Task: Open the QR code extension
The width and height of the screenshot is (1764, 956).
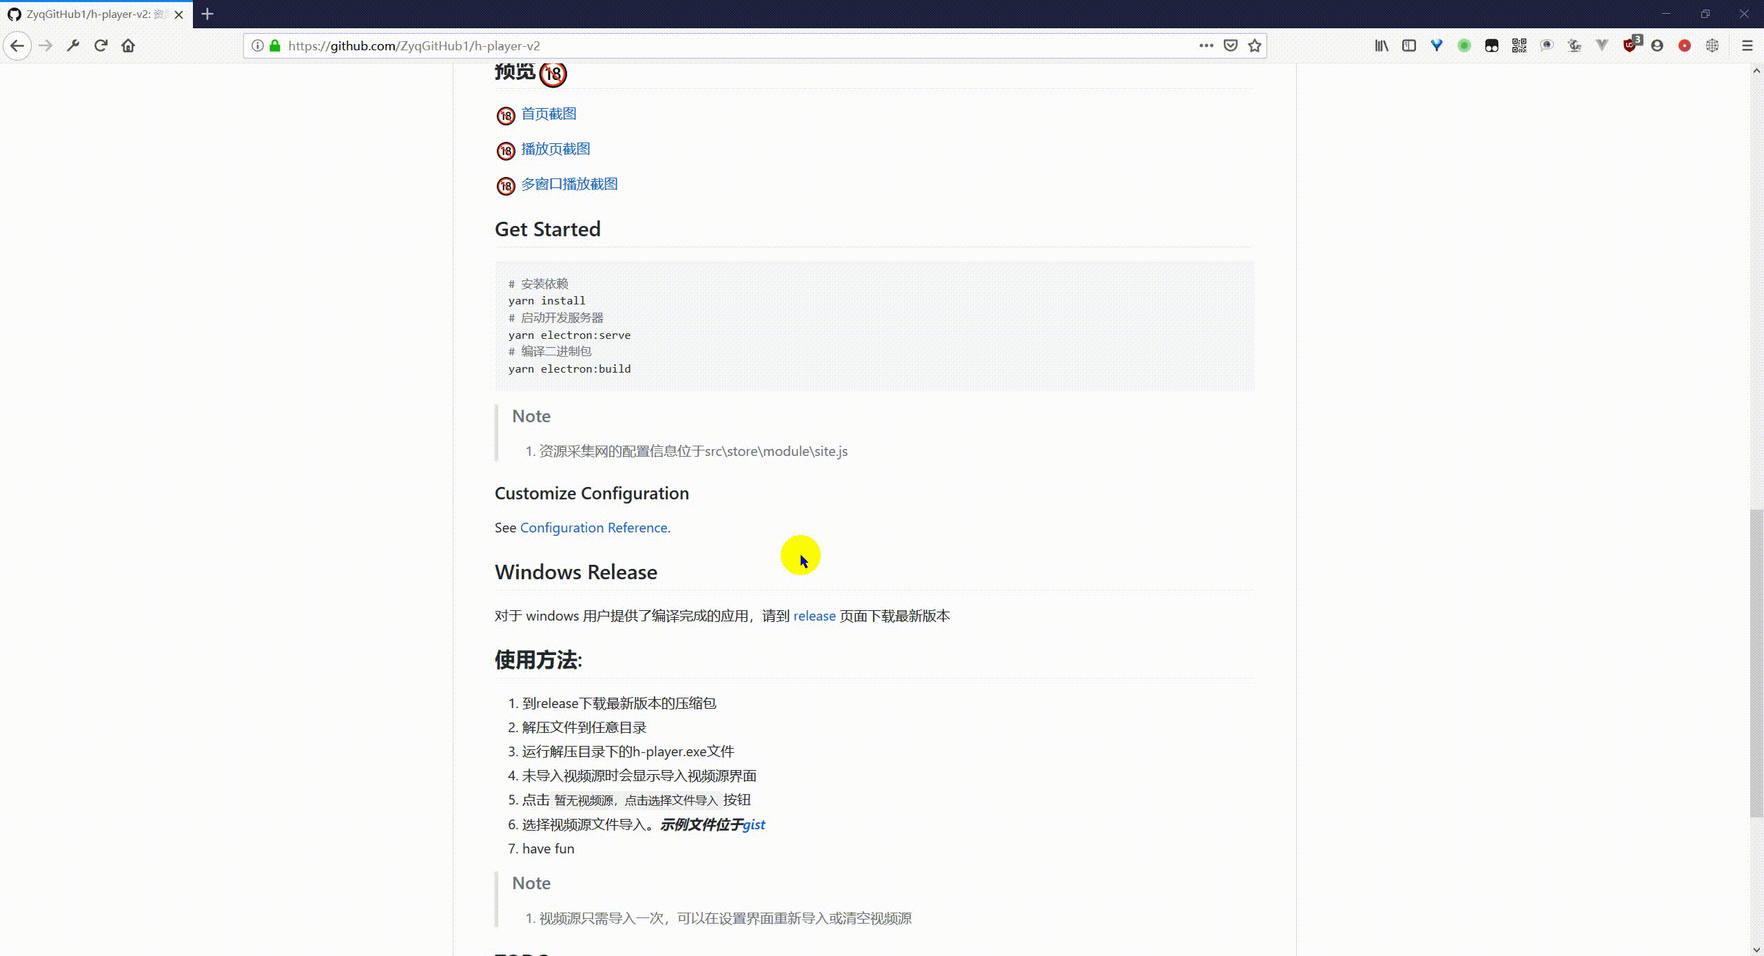Action: 1519,45
